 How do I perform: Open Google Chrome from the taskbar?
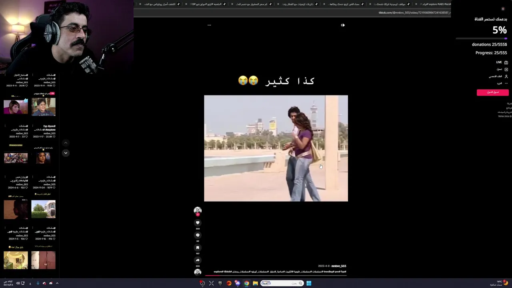246,283
